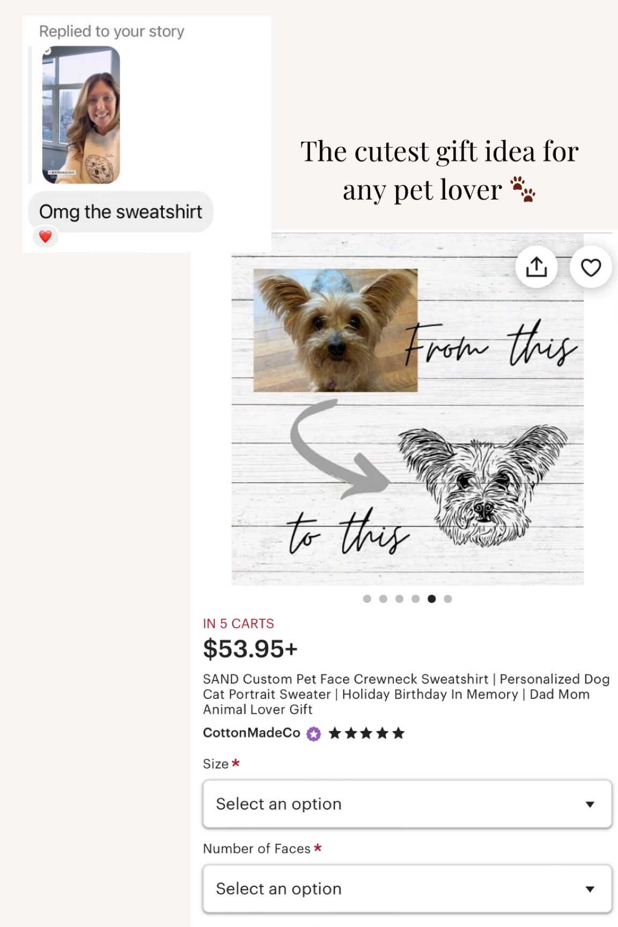Click the "Omg the sweatshirt" message bubble

pyautogui.click(x=120, y=212)
